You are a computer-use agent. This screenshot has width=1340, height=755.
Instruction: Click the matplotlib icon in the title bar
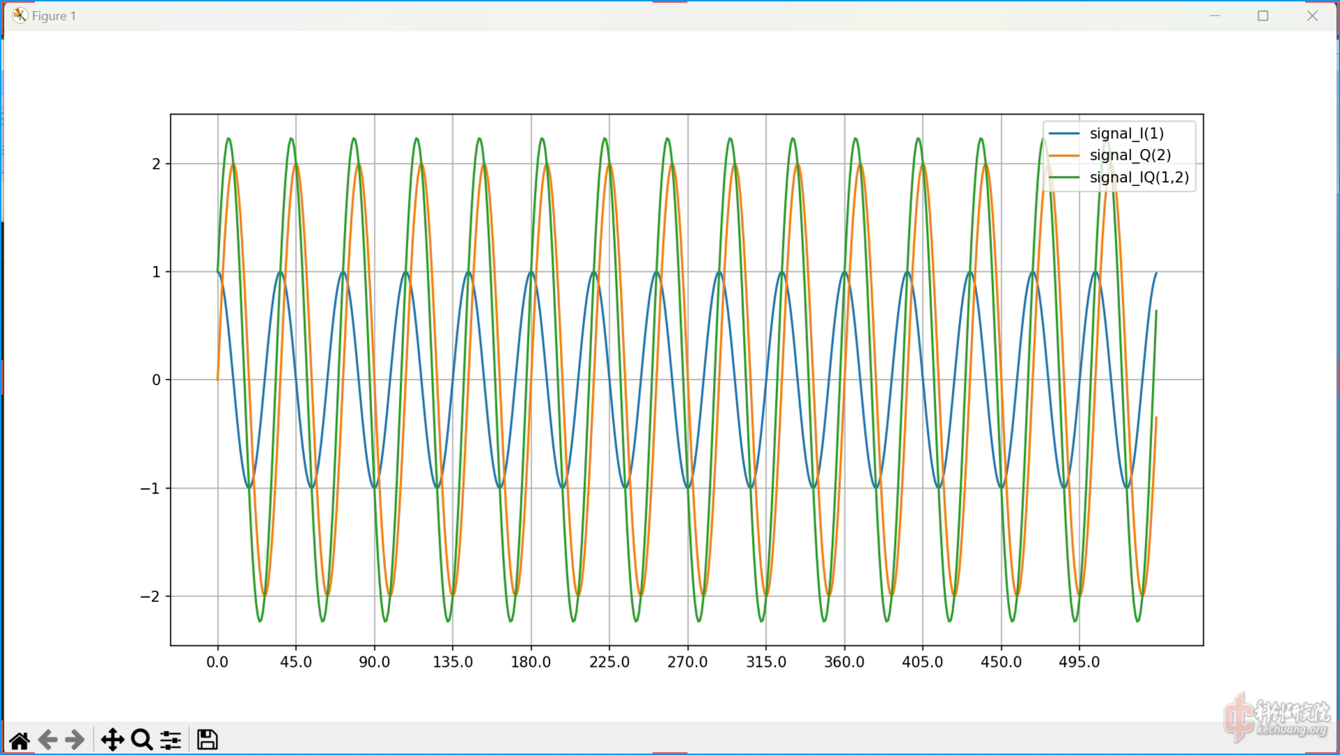(x=20, y=15)
